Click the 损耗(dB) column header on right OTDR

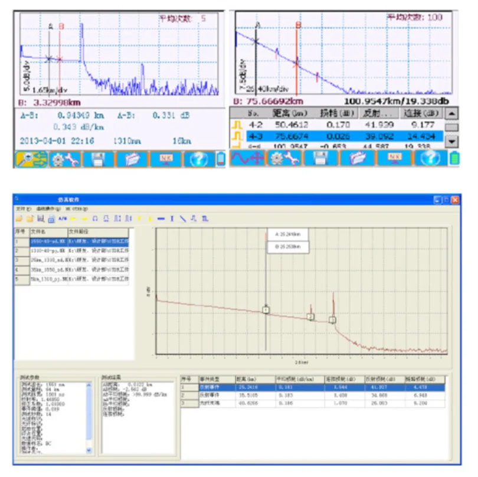tap(336, 113)
